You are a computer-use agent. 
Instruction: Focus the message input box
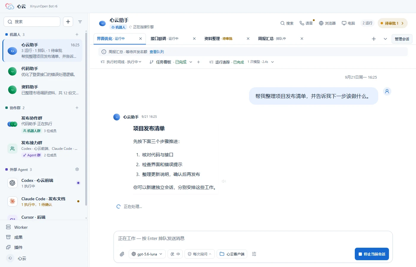pos(253,239)
